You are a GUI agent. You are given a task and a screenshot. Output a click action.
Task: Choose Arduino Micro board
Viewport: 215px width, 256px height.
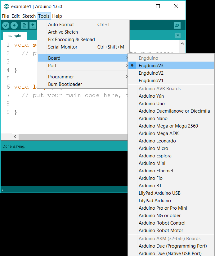(x=171, y=148)
